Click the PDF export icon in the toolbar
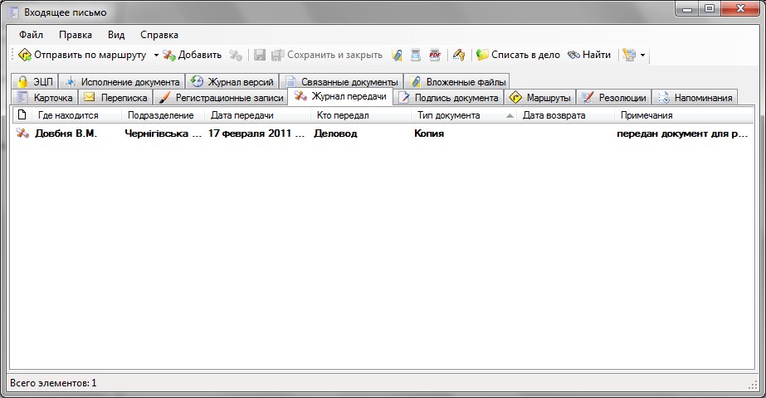This screenshot has height=398, width=766. coord(434,55)
